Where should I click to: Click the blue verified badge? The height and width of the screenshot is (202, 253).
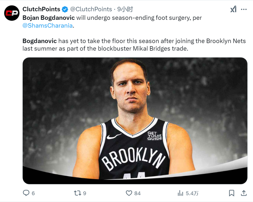click(65, 10)
